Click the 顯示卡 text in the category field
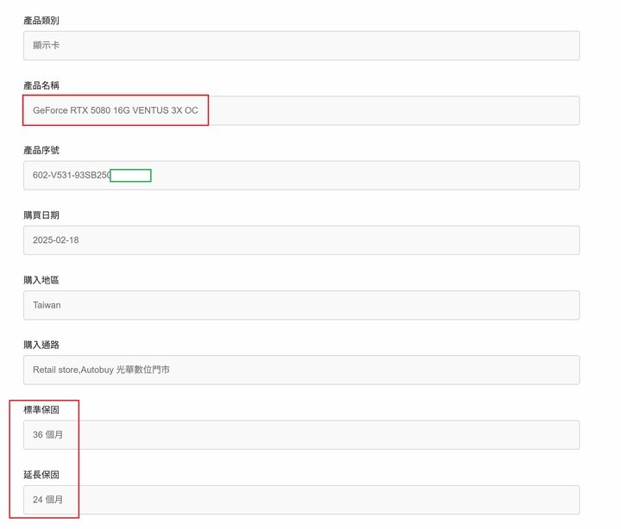The width and height of the screenshot is (621, 529). tap(46, 45)
